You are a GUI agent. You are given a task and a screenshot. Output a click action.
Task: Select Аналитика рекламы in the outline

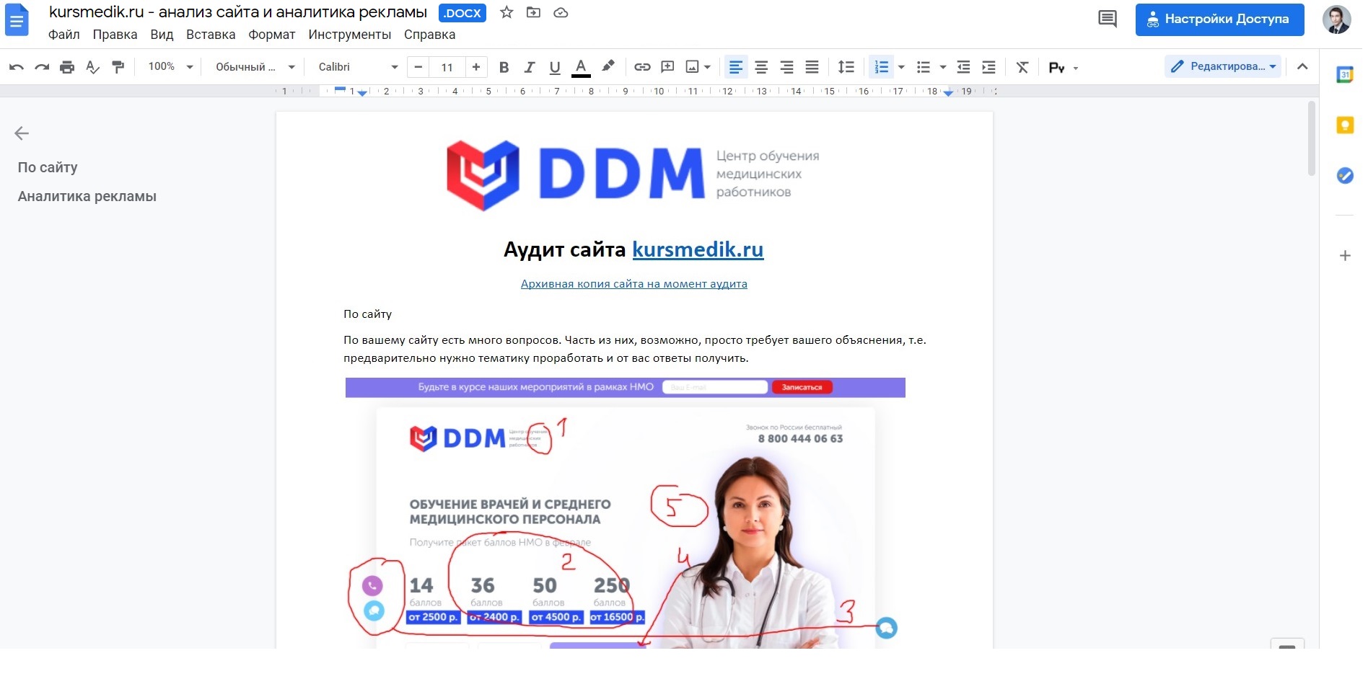click(x=87, y=195)
